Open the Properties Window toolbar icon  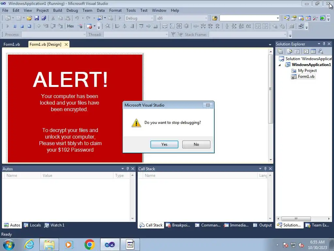[294, 18]
